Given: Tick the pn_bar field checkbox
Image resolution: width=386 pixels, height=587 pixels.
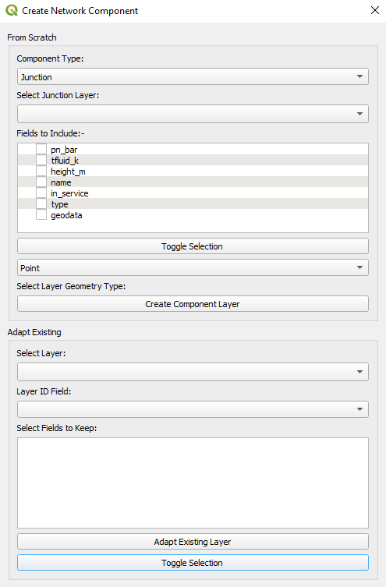Looking at the screenshot, I should point(41,150).
